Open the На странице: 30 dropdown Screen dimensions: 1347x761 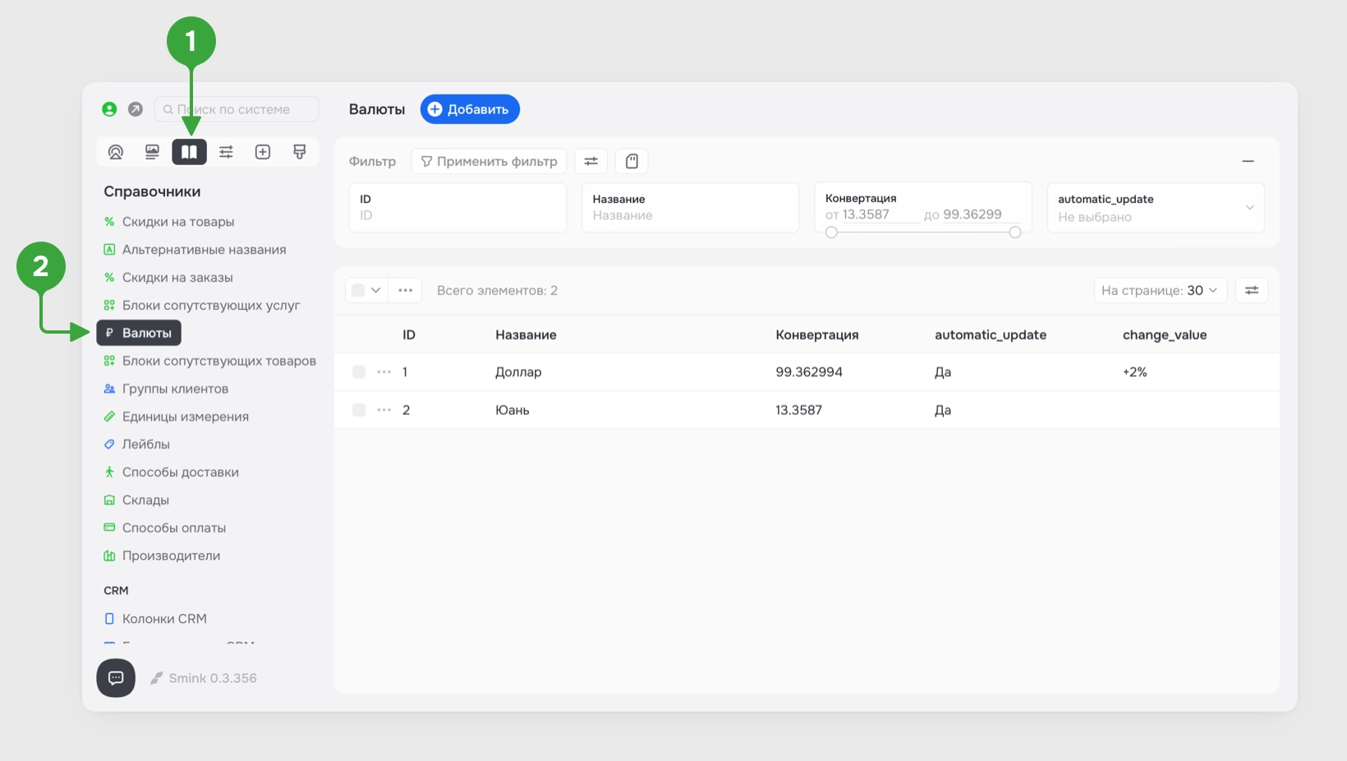coord(1161,290)
